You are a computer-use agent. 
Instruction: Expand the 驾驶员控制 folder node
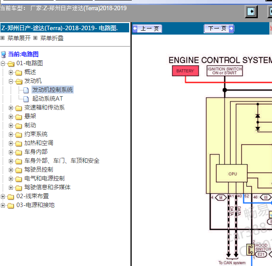point(11,170)
